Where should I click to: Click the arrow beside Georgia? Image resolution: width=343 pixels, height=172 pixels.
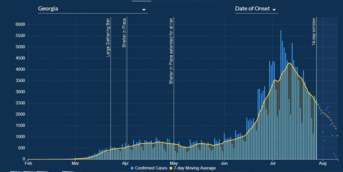pos(144,10)
